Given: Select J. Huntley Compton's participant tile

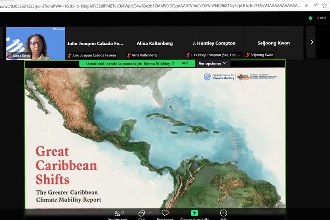Looking at the screenshot, I should tap(214, 43).
